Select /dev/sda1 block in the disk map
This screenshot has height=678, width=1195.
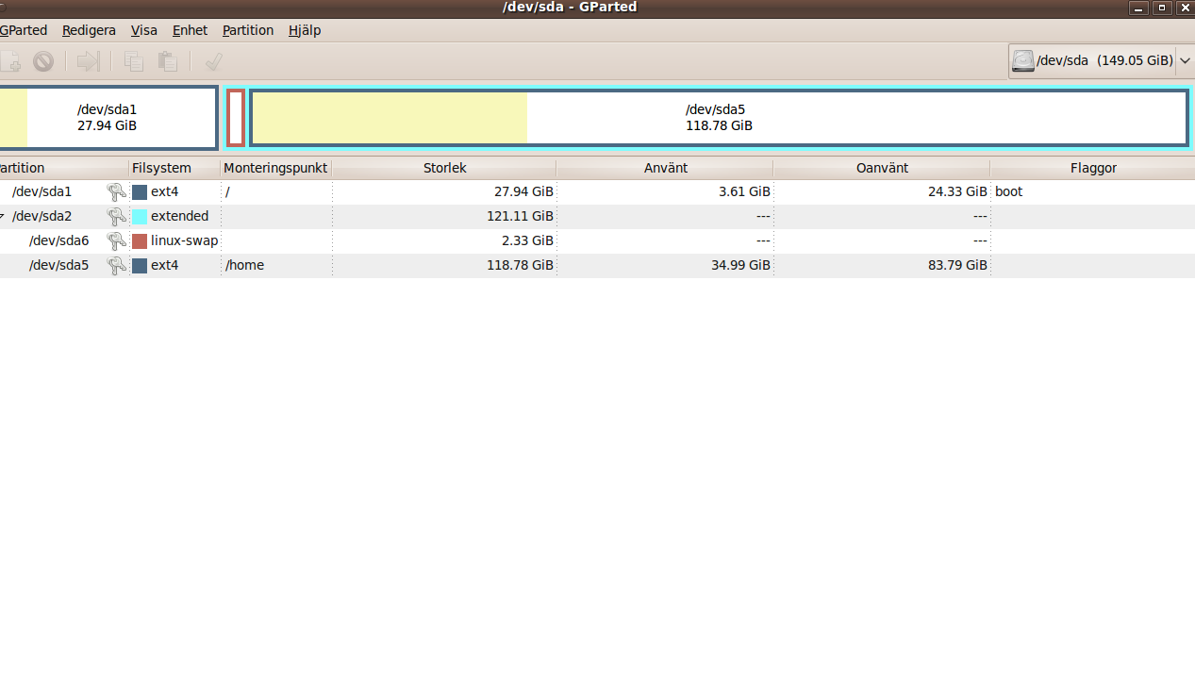tap(108, 117)
